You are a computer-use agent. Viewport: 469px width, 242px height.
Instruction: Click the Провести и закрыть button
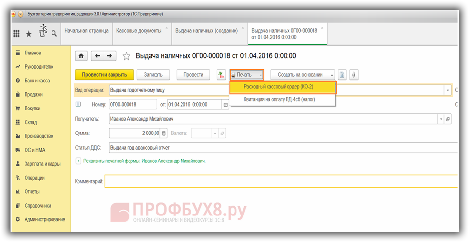click(x=104, y=75)
